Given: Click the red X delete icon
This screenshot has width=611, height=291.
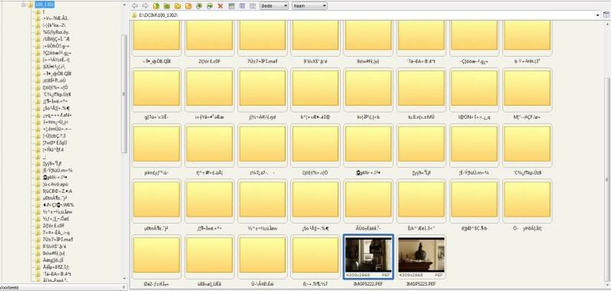Looking at the screenshot, I should 221,6.
